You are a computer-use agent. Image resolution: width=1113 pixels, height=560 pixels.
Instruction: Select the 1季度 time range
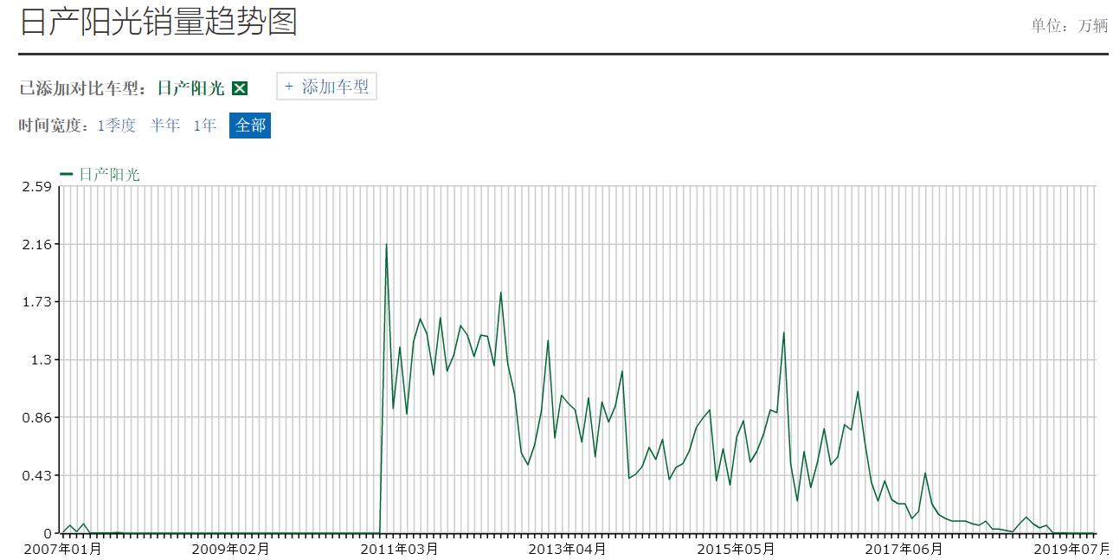point(116,126)
